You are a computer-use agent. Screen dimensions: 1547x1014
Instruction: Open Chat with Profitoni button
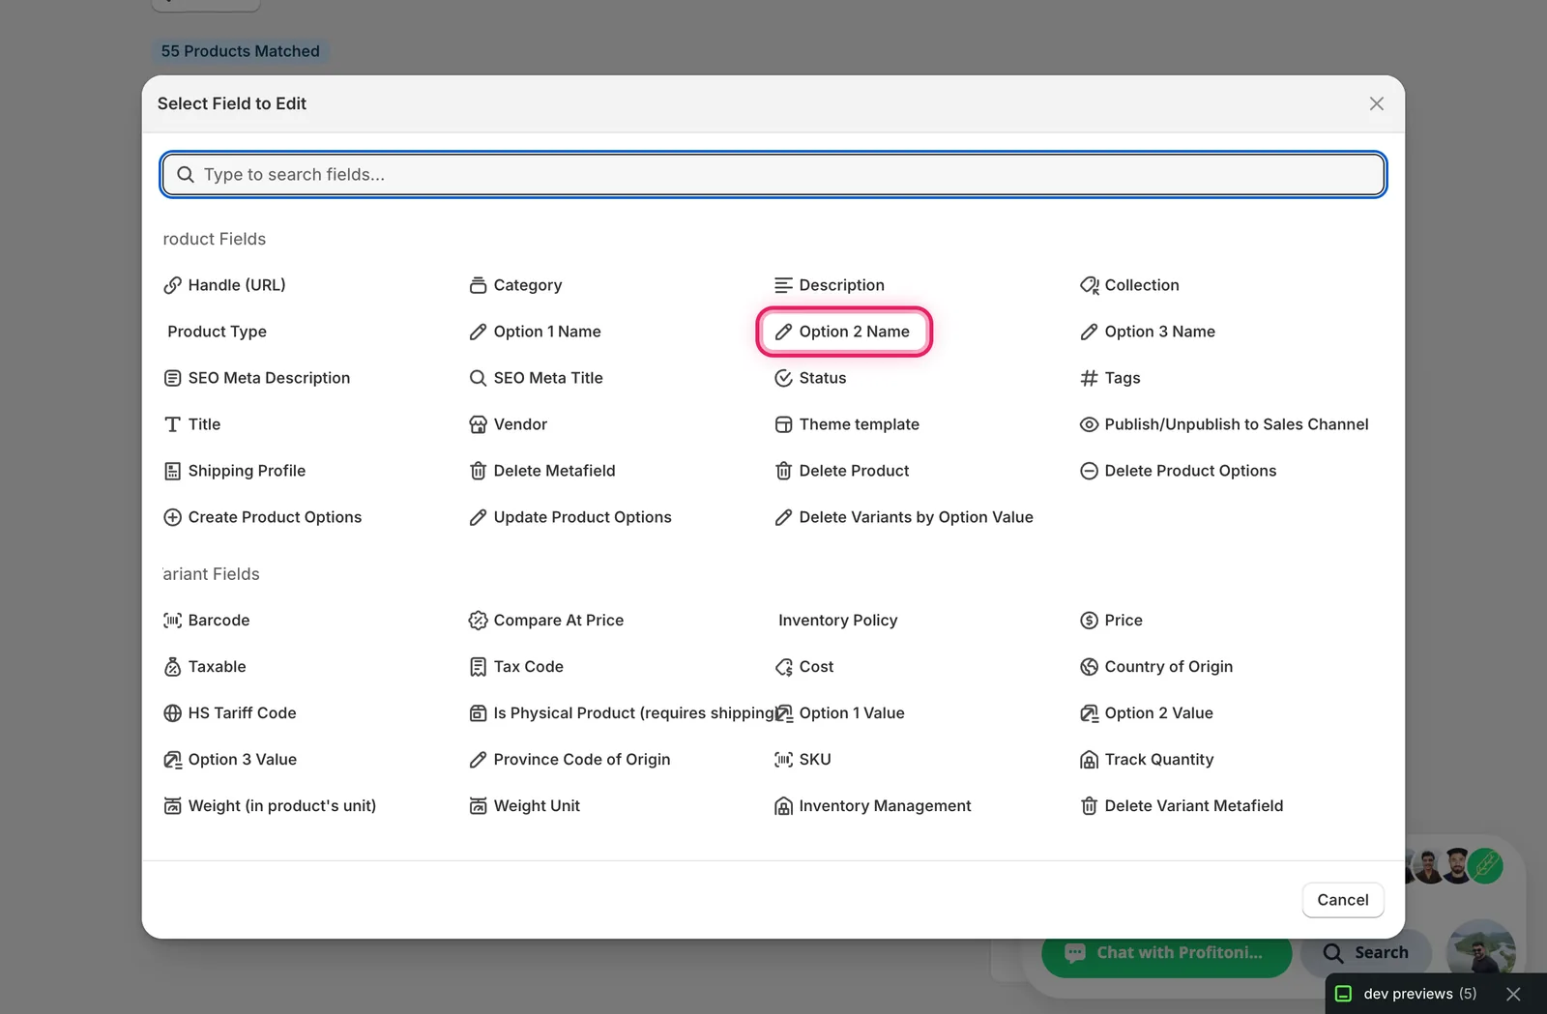1166,953
